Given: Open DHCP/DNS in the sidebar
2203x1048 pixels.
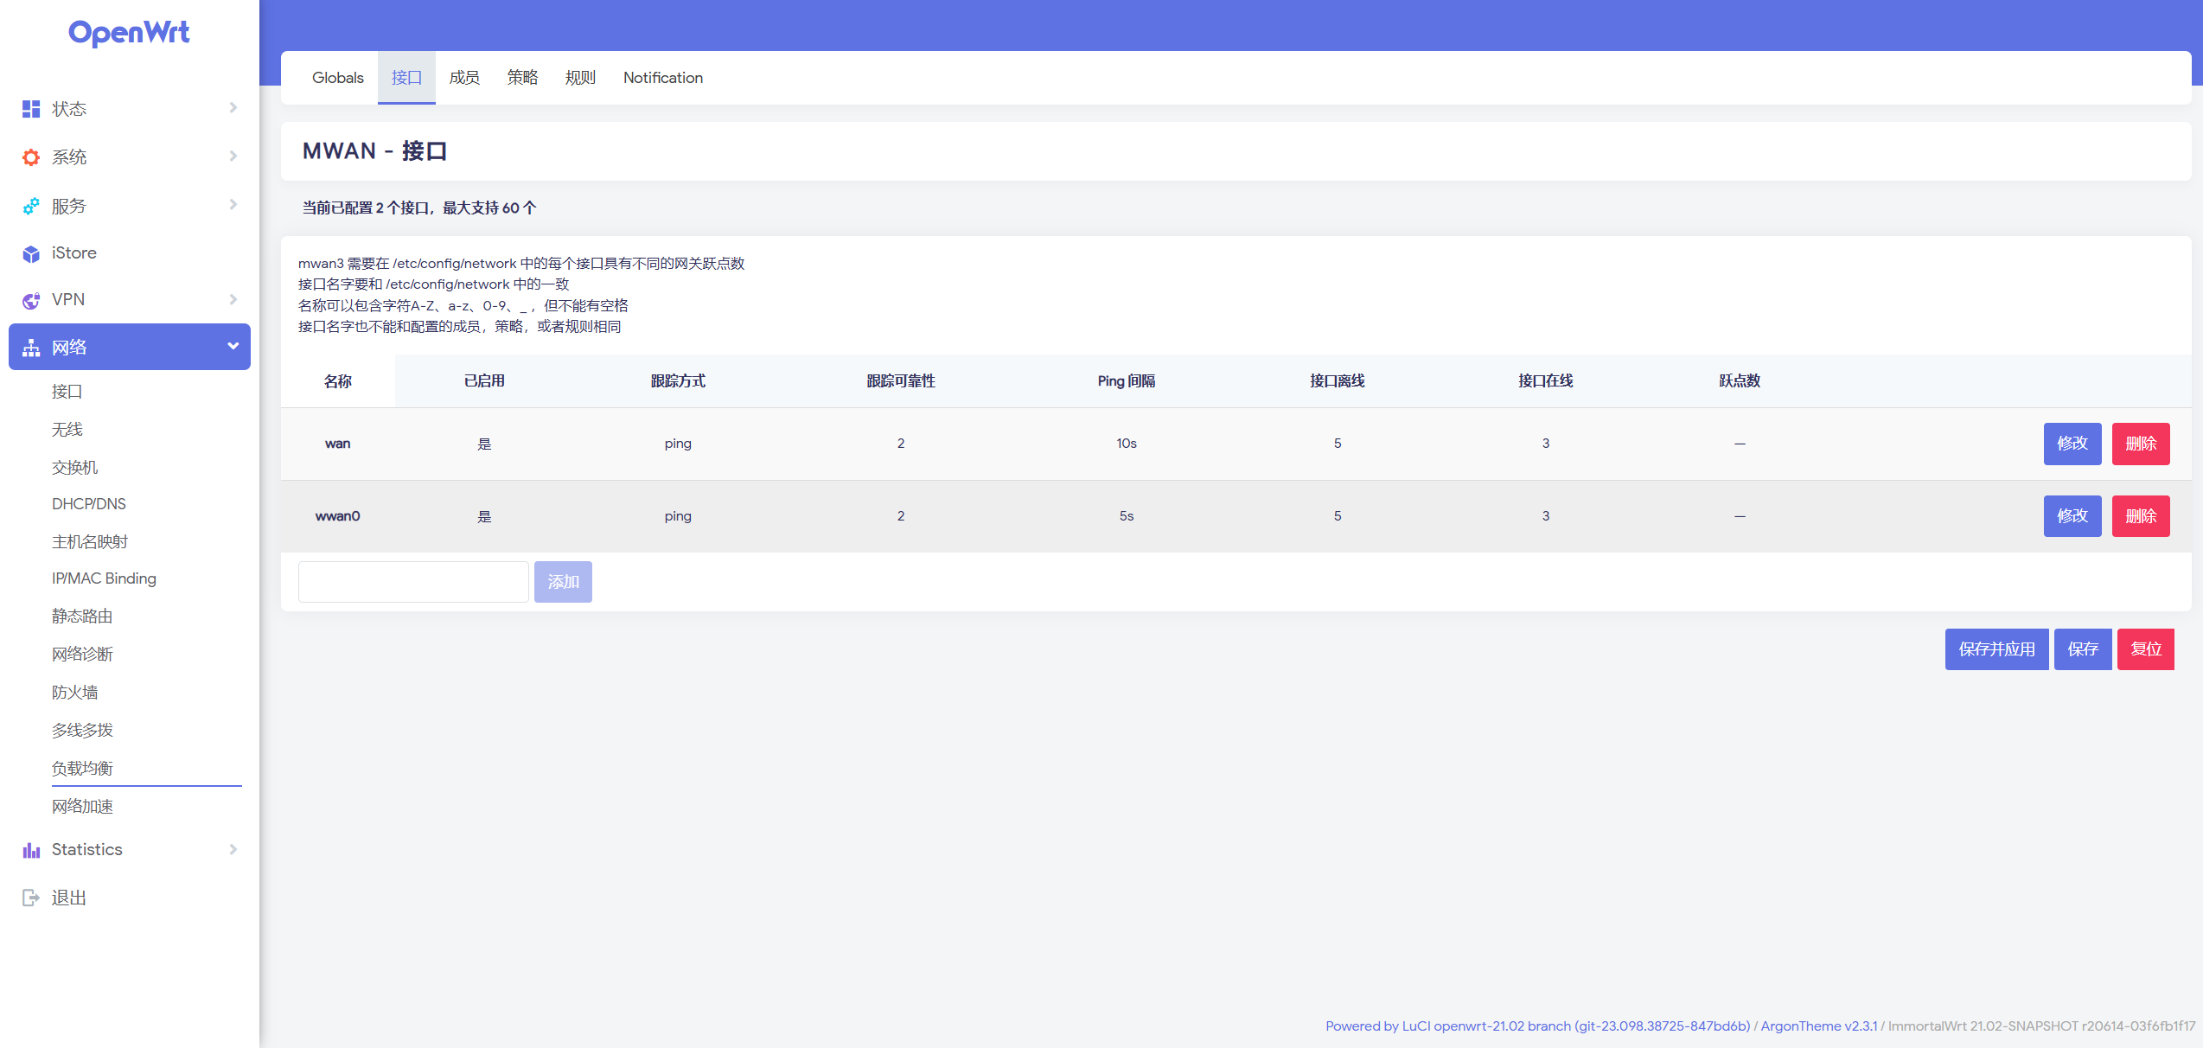Looking at the screenshot, I should (89, 504).
